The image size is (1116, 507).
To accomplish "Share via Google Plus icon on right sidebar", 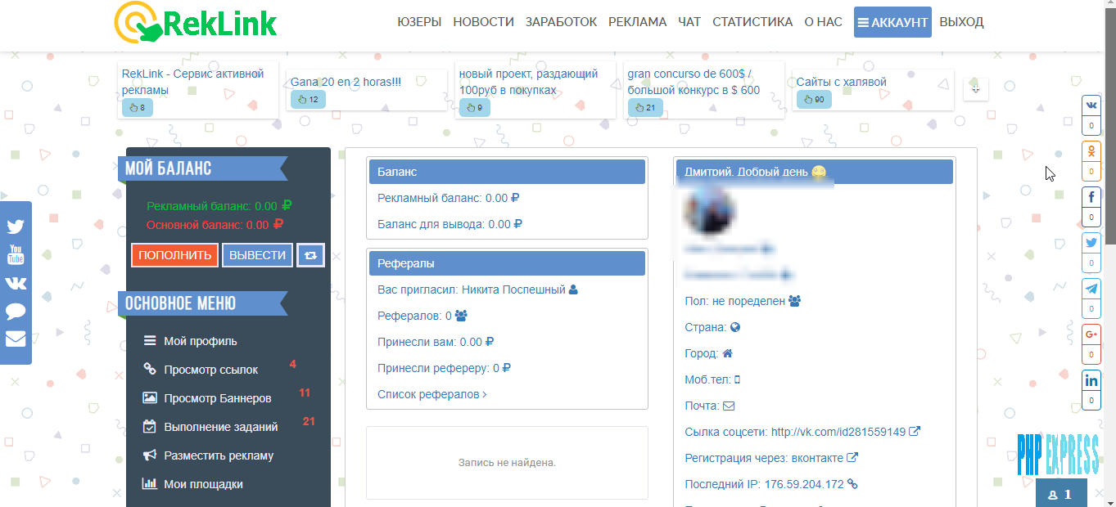I will [x=1091, y=335].
